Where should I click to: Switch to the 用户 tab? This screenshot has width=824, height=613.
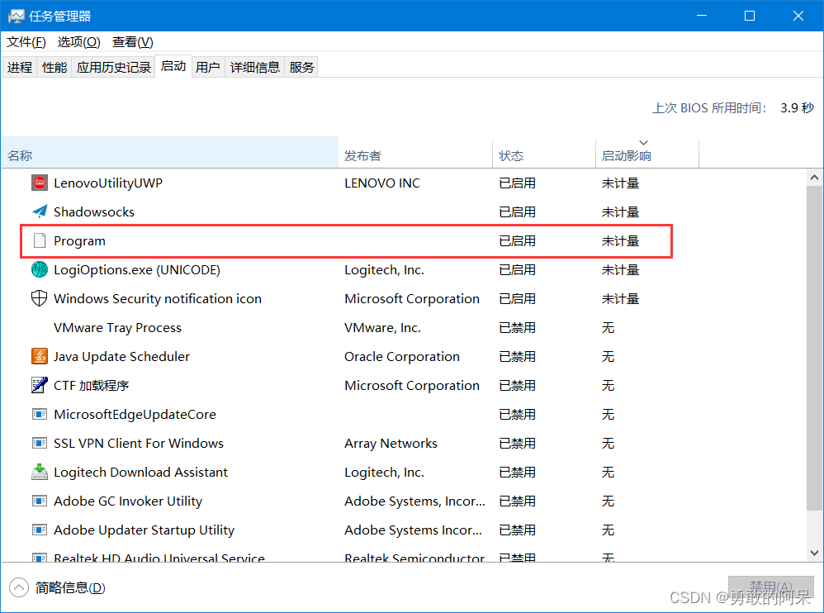point(208,67)
